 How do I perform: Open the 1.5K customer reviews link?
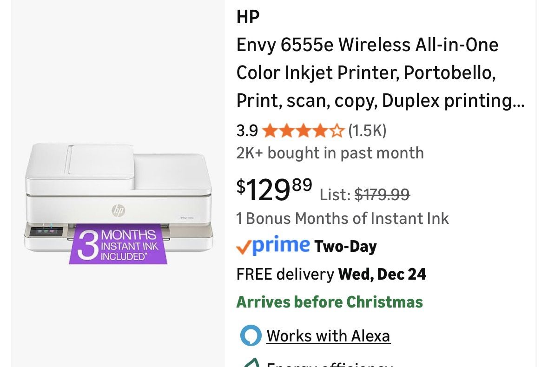coord(367,131)
